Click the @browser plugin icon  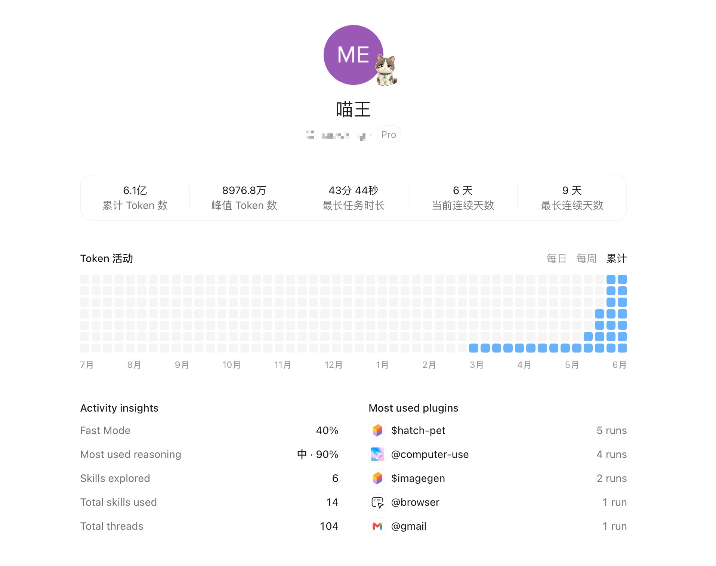pos(377,502)
